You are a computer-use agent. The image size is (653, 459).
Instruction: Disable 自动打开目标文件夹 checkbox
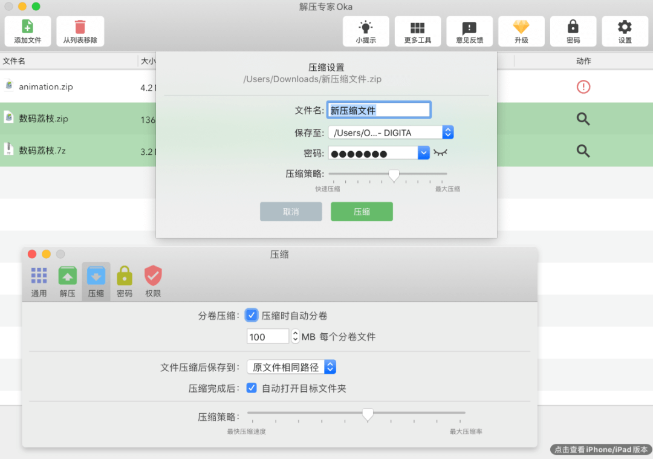click(252, 388)
